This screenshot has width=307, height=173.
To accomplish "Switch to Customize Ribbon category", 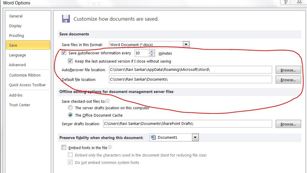I will [25, 75].
